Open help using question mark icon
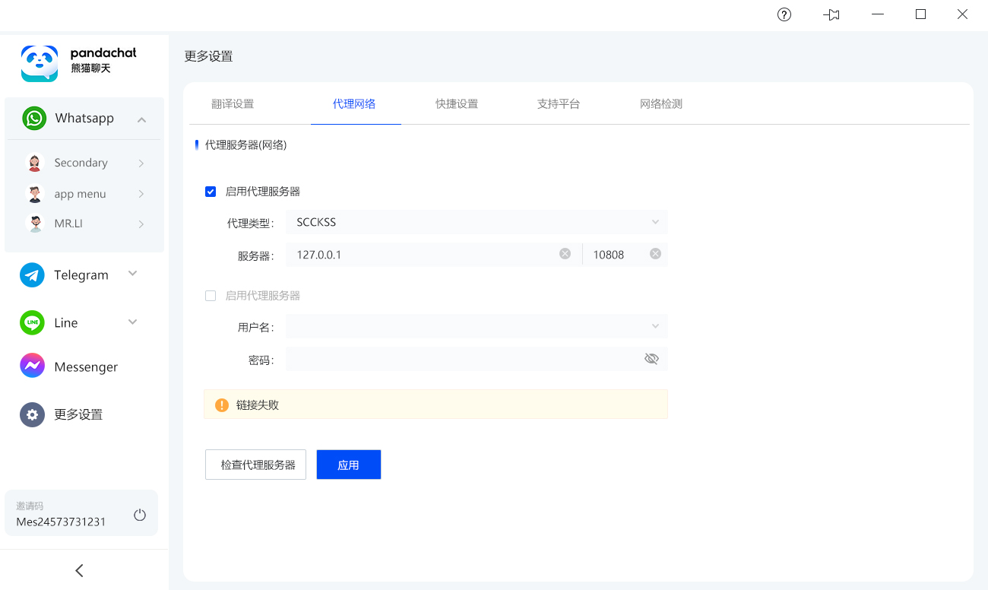 click(784, 14)
